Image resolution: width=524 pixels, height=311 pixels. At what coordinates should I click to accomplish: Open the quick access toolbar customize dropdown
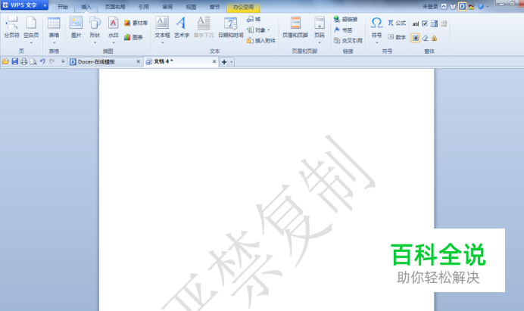click(x=63, y=61)
